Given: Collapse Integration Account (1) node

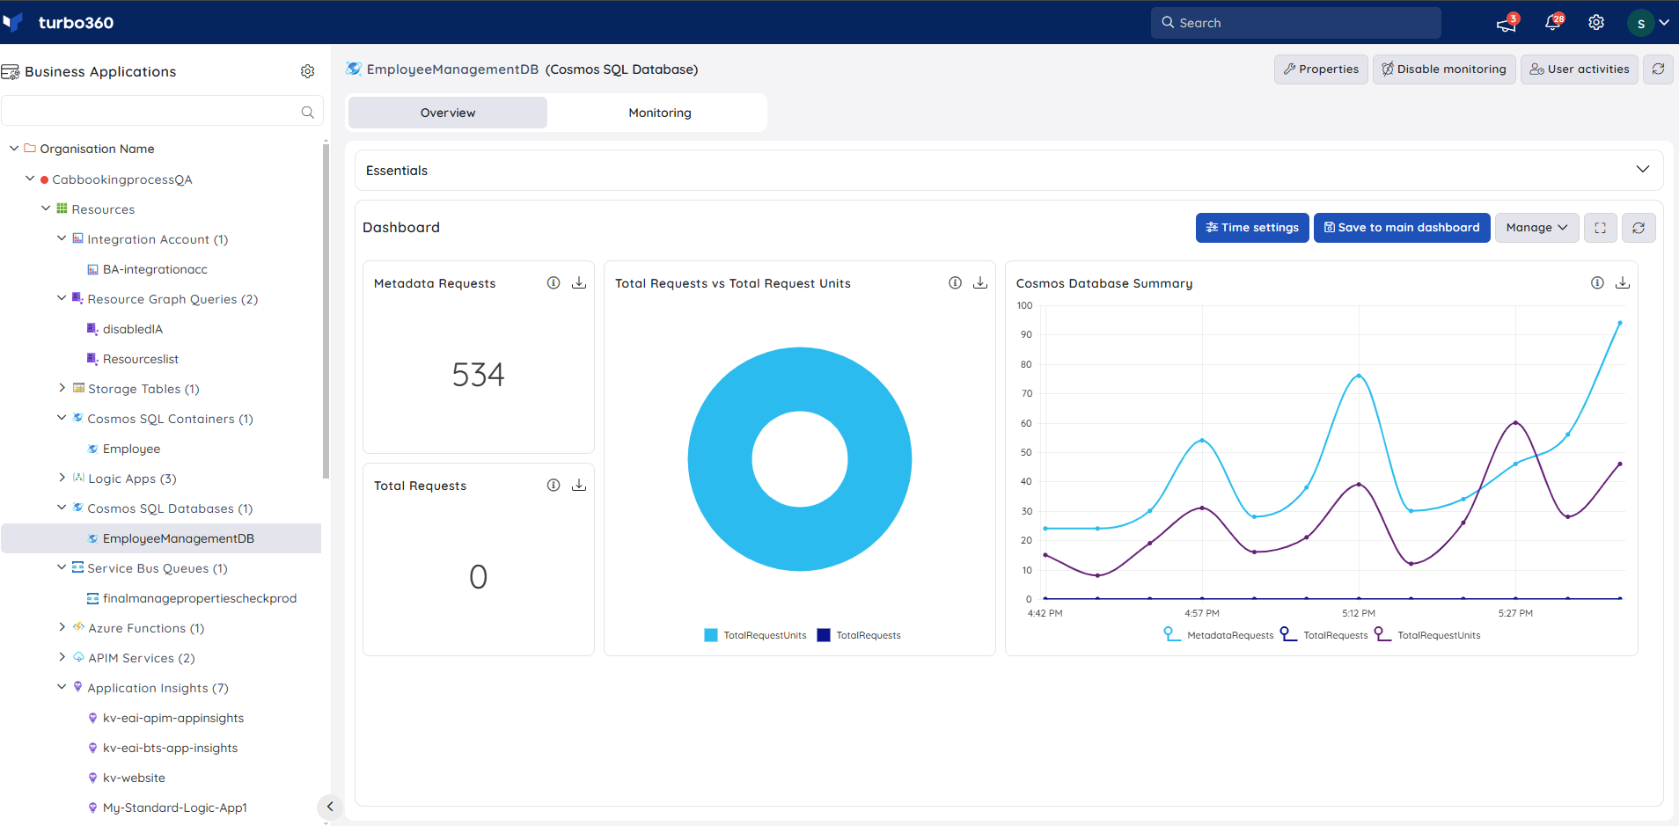Looking at the screenshot, I should click(62, 238).
